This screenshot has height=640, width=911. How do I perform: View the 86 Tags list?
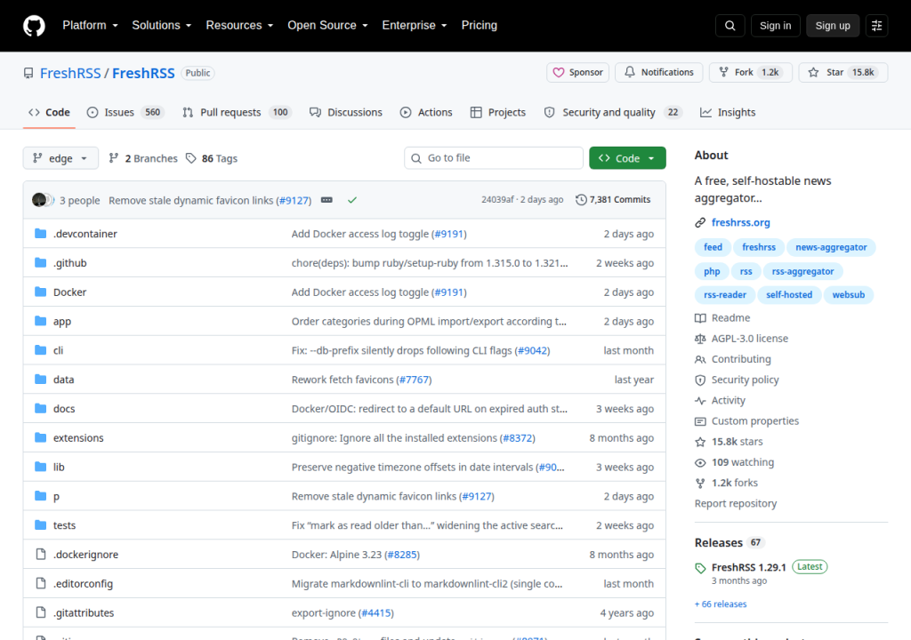[212, 158]
